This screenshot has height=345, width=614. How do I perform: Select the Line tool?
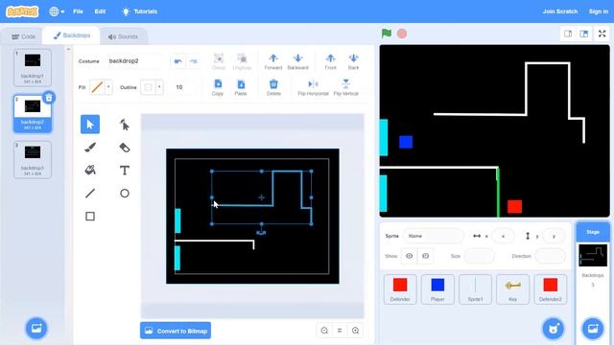[x=90, y=193]
